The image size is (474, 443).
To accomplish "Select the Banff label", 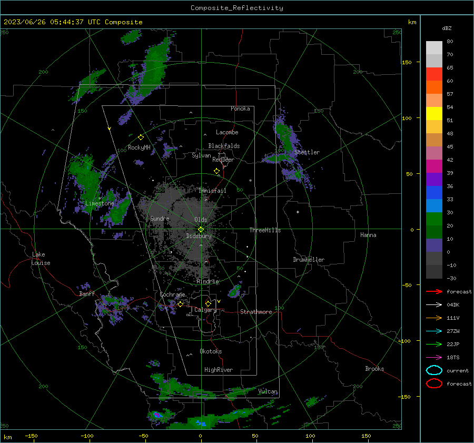I will (87, 293).
